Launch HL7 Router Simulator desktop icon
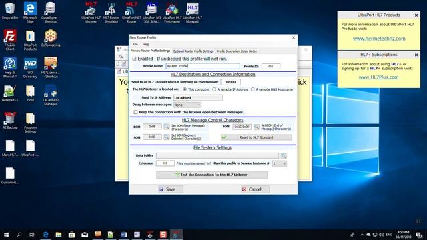Viewport: 427px width, 240px height. click(x=111, y=12)
